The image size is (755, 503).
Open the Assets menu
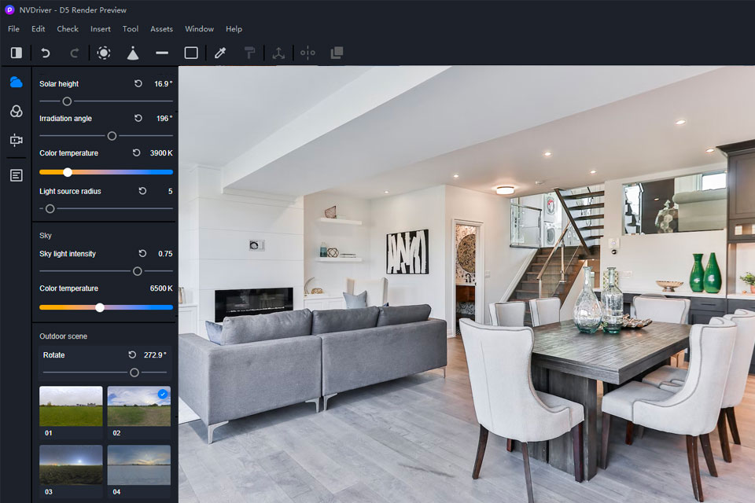tap(161, 28)
